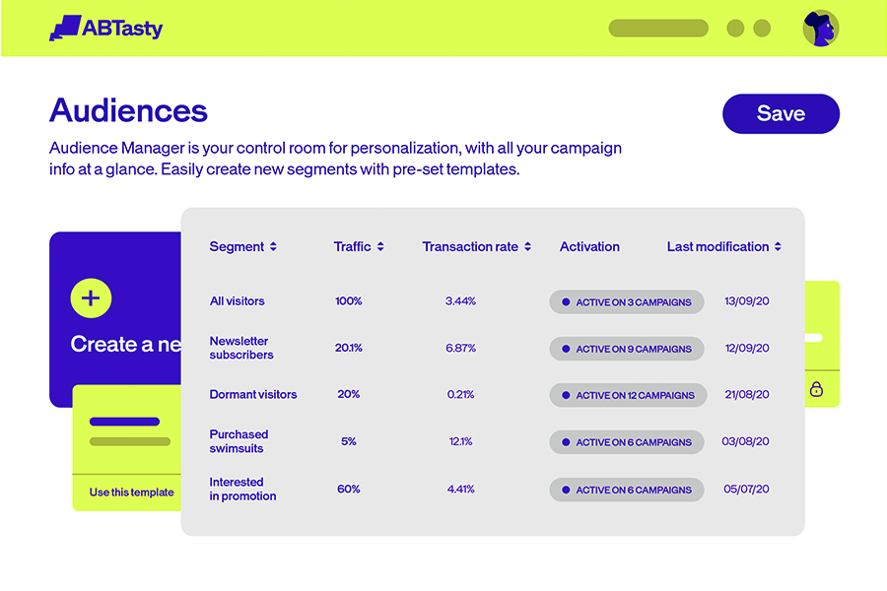
Task: Open the Newsletter subscribers segment
Action: pos(241,348)
